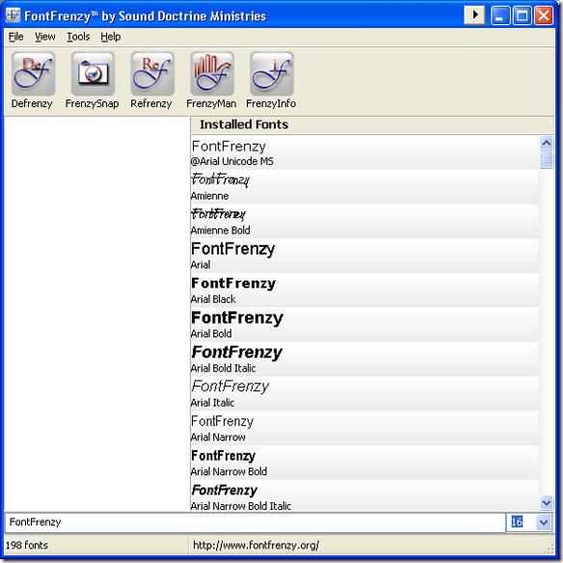
Task: Click the font list scroll down arrow
Action: (546, 502)
